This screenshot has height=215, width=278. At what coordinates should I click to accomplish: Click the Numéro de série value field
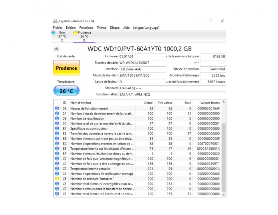tap(142, 62)
